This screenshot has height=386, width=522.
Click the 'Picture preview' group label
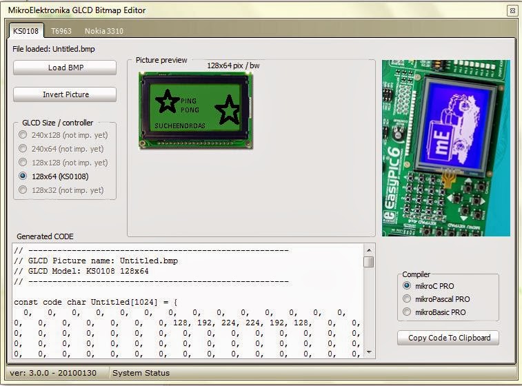161,60
